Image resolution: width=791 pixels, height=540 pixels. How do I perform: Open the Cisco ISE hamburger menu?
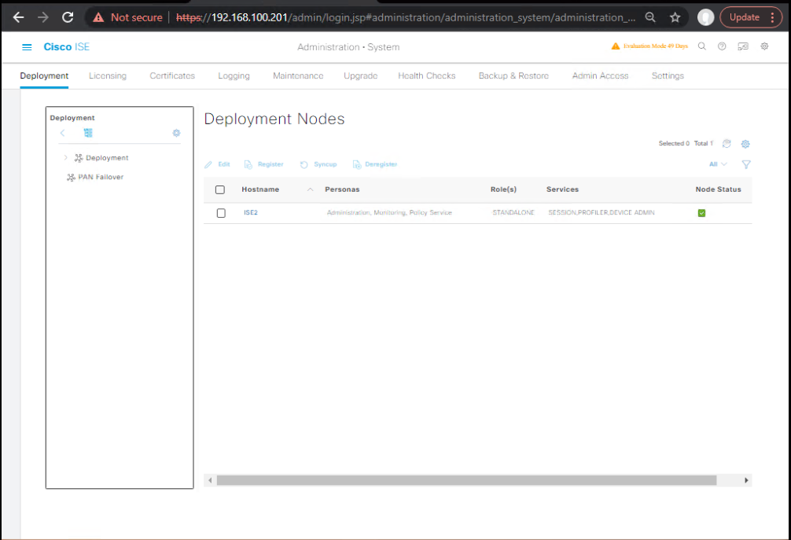(x=27, y=47)
